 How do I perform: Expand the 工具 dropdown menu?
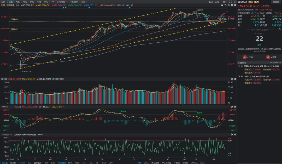pos(224,2)
